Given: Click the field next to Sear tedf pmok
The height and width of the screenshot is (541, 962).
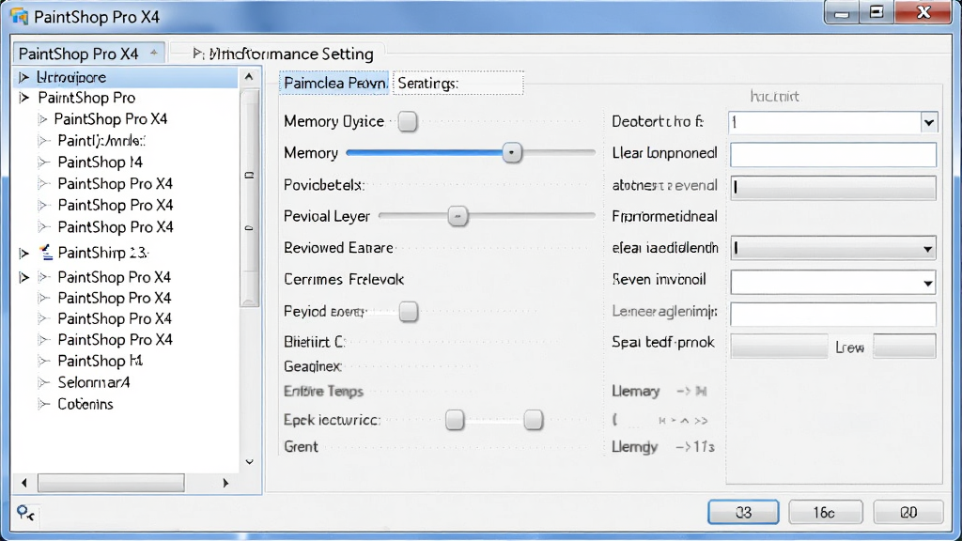Looking at the screenshot, I should [779, 346].
